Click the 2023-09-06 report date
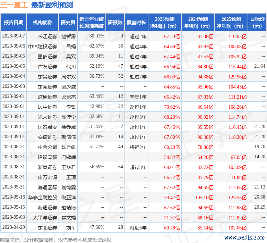Image resolution: width=267 pixels, height=243 pixels. [x=14, y=46]
